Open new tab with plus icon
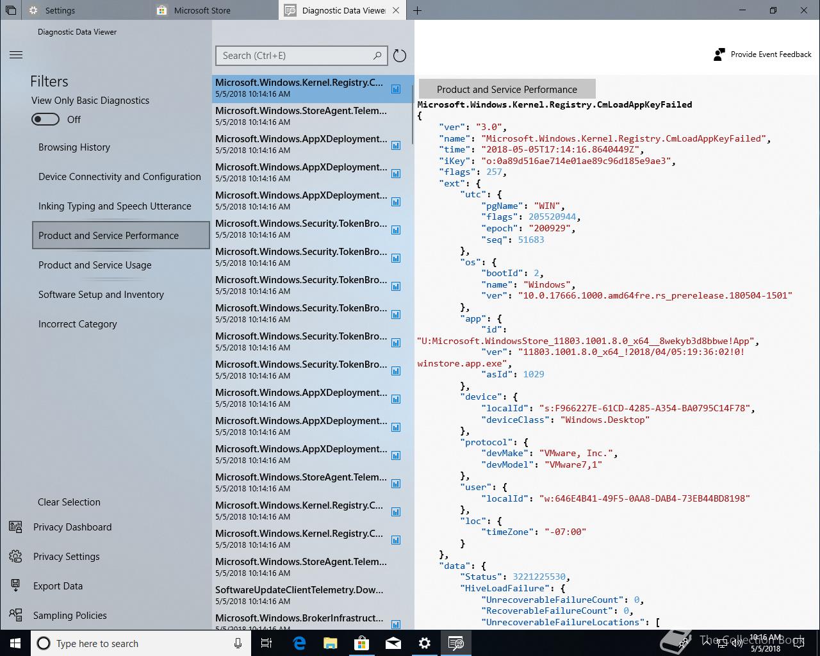 417,10
